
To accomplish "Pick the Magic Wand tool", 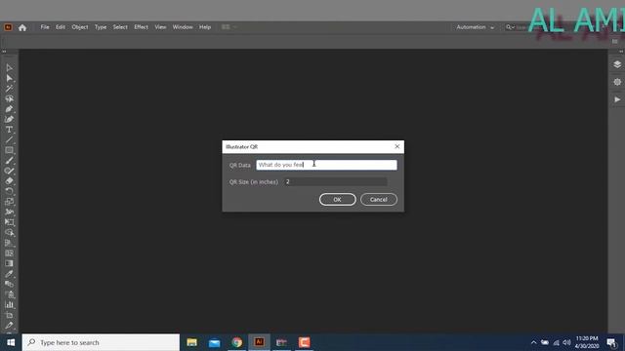I will 9,89.
